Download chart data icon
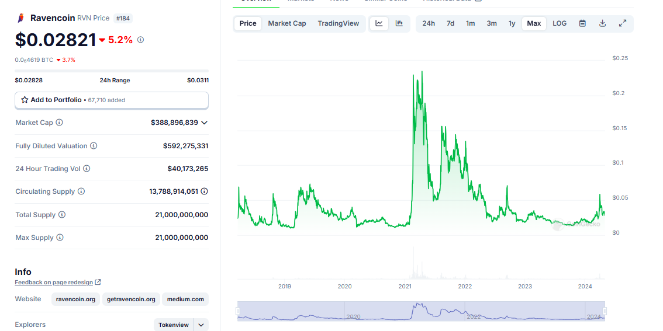Viewport: 663px width, 331px height. point(603,23)
